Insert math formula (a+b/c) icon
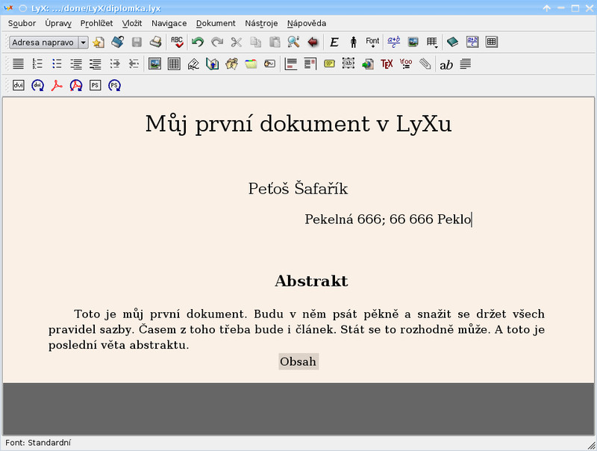The image size is (597, 451). (394, 42)
